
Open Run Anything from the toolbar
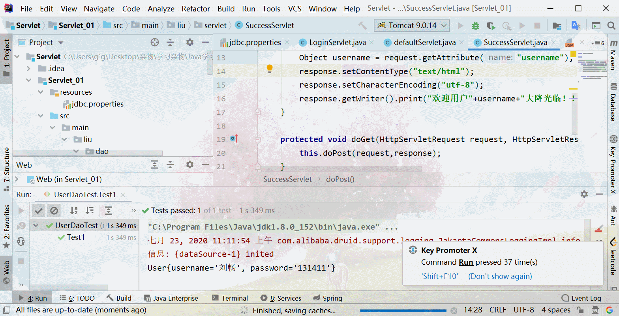coord(596,26)
